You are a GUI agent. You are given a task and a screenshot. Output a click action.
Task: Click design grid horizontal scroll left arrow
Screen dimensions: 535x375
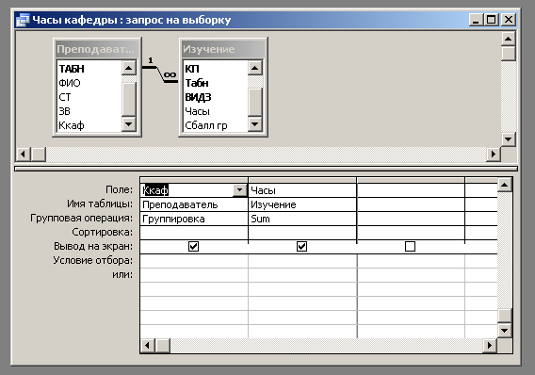click(147, 345)
